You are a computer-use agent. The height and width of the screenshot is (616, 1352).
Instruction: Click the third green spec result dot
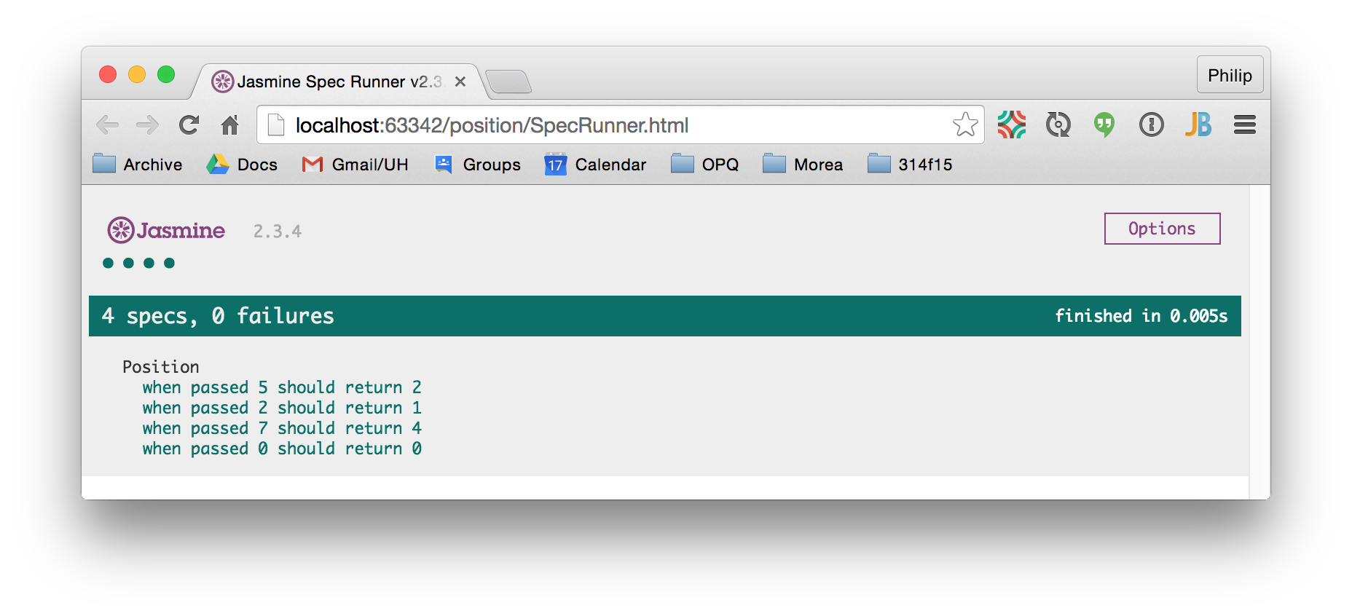149,263
